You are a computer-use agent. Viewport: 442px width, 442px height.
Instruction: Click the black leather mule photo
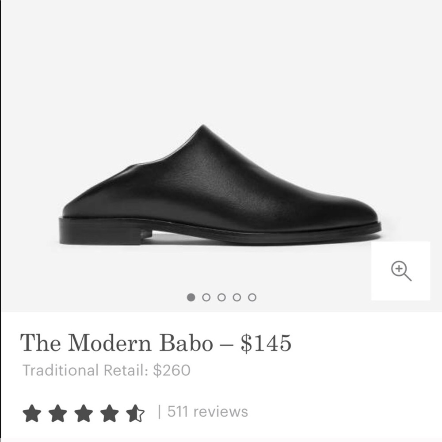tap(221, 186)
